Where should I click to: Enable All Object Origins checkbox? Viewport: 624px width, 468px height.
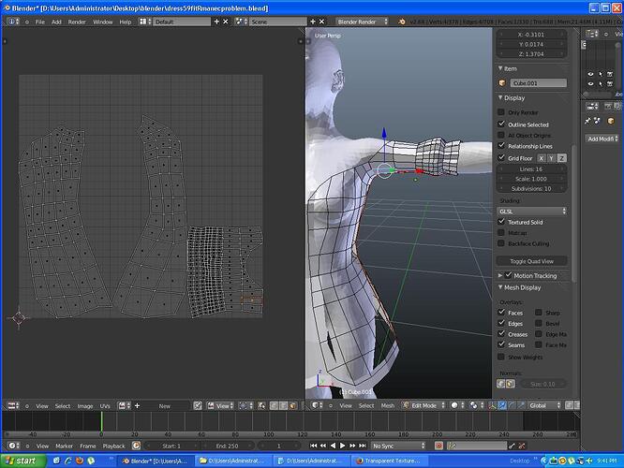pos(501,135)
